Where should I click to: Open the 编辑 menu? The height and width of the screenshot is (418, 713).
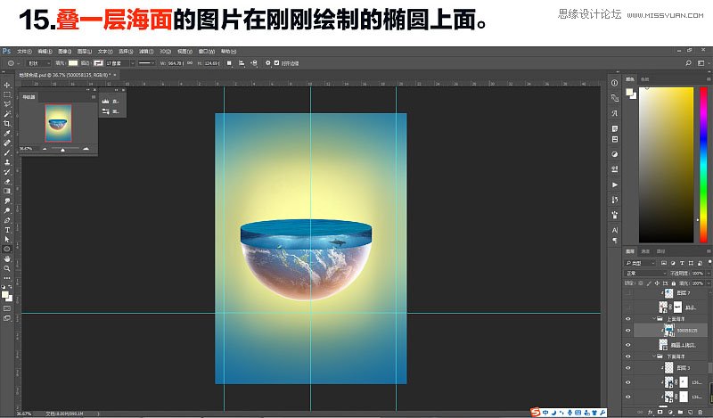pos(45,52)
